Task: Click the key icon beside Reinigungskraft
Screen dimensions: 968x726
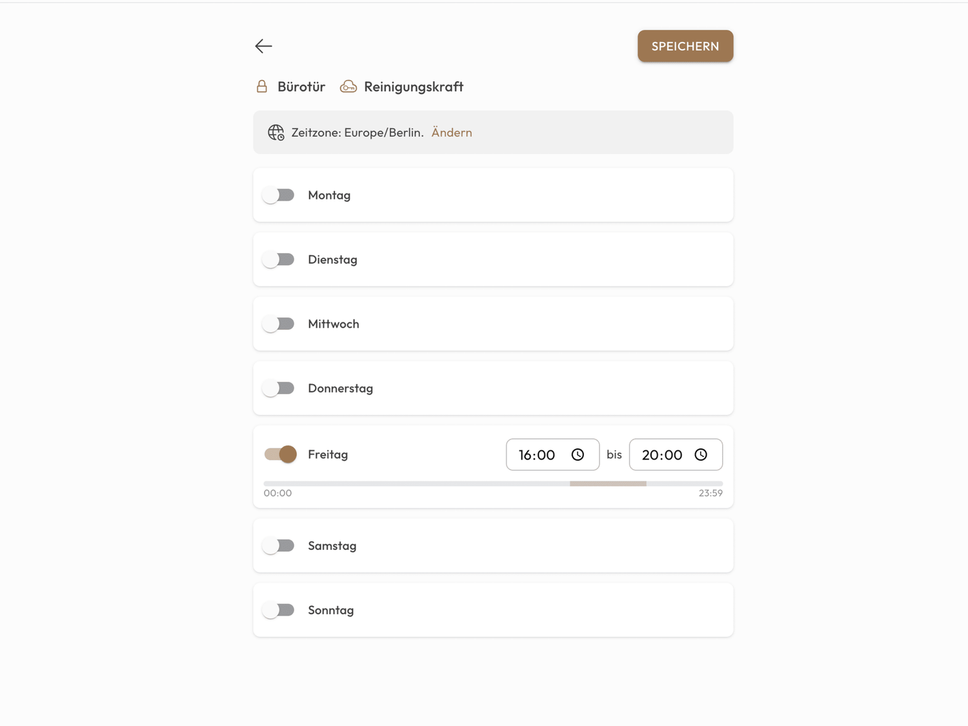Action: pos(348,86)
